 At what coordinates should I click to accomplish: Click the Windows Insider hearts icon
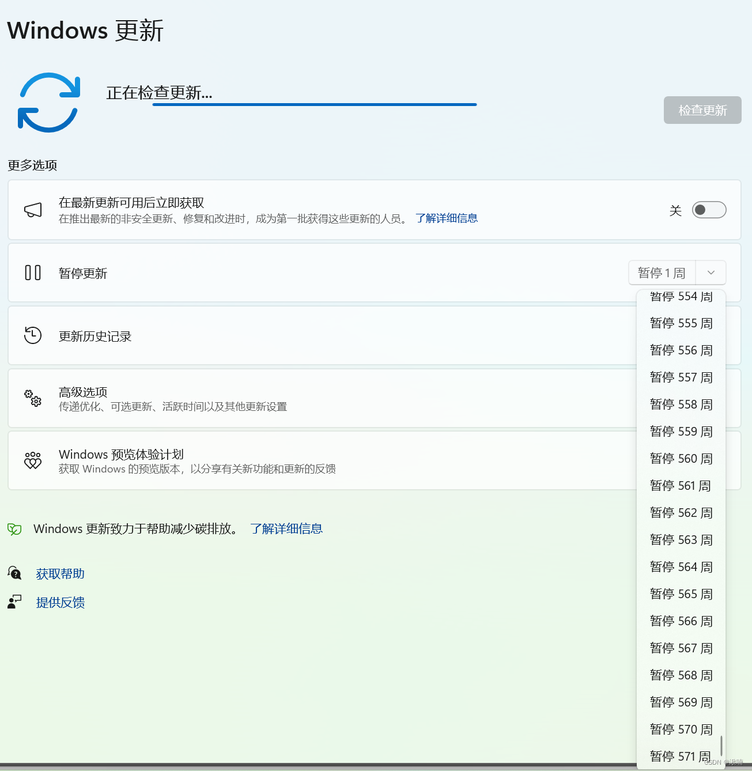click(x=33, y=460)
